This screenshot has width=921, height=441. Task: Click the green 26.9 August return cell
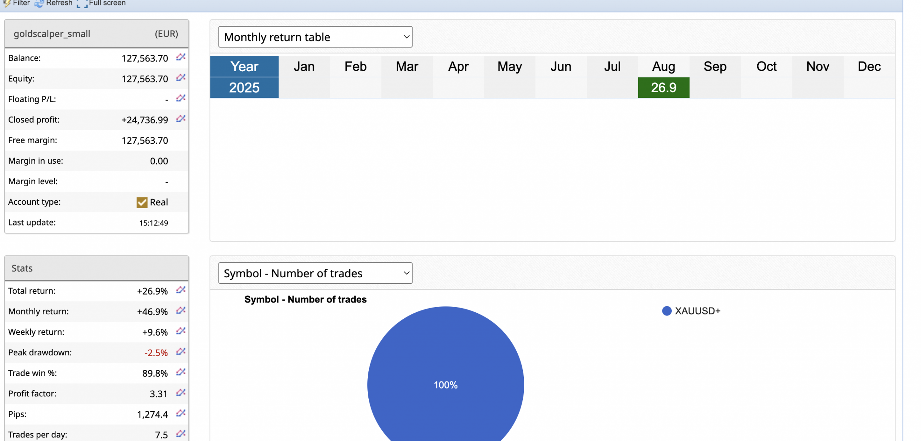[663, 88]
